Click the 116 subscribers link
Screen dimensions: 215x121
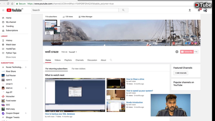[x=51, y=17]
